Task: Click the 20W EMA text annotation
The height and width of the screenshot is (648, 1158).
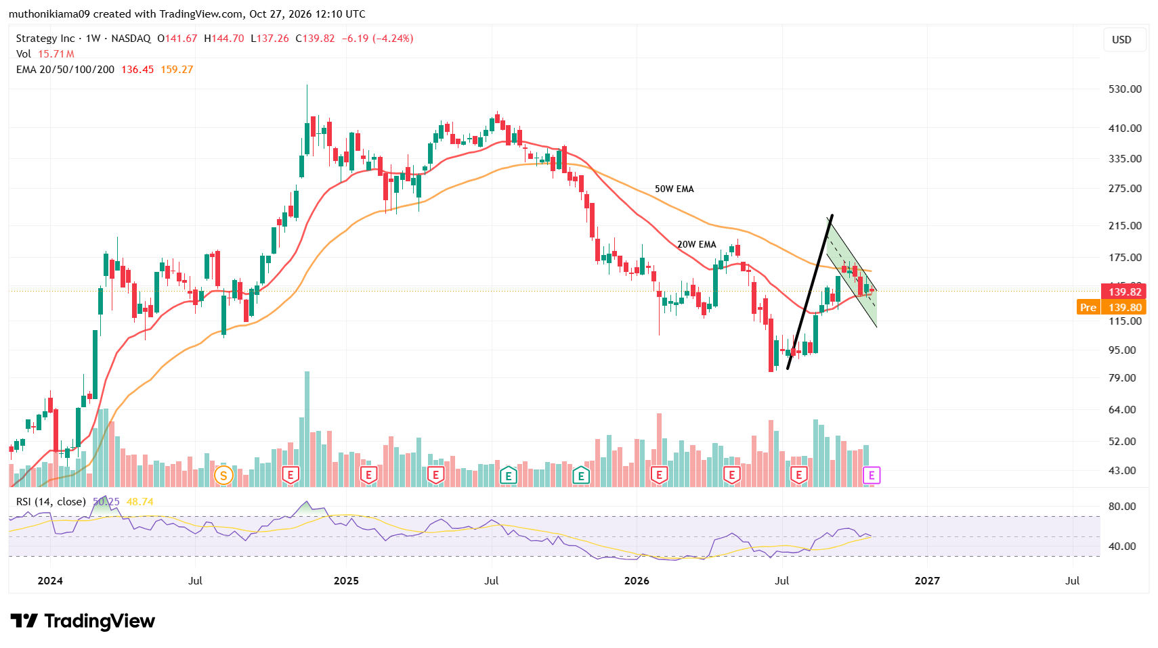Action: [x=697, y=244]
